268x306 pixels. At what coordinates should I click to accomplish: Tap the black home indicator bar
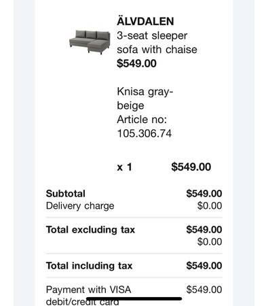[134, 299]
